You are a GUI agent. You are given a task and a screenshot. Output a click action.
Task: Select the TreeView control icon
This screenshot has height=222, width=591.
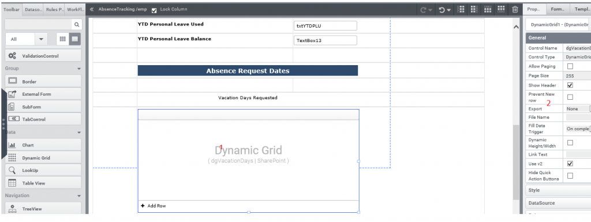click(x=12, y=209)
